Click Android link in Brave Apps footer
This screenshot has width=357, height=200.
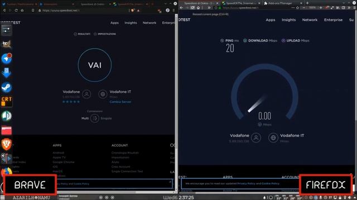[58, 153]
